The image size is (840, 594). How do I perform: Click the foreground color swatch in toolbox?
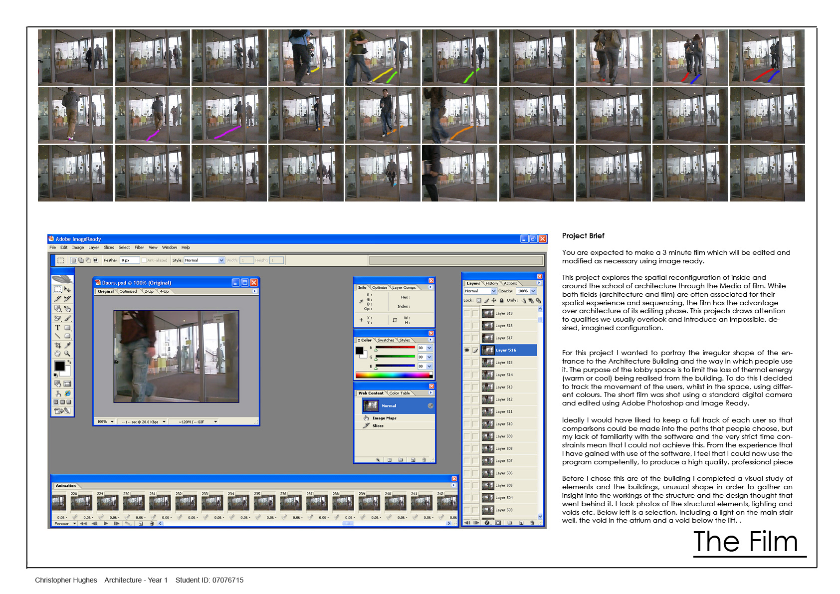(x=60, y=366)
